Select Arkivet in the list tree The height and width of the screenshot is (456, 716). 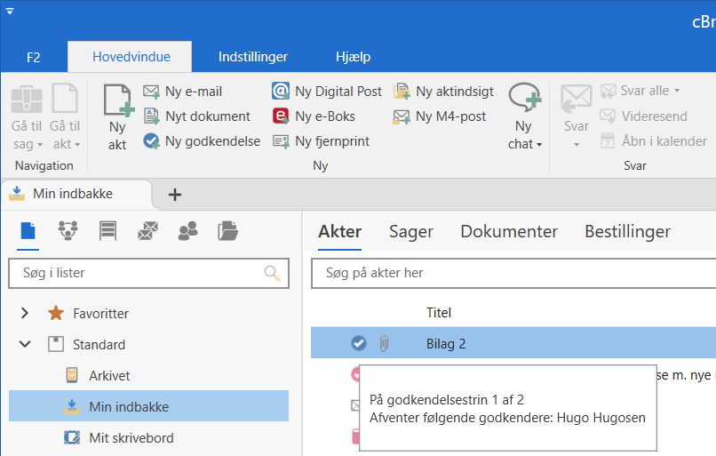coord(109,375)
